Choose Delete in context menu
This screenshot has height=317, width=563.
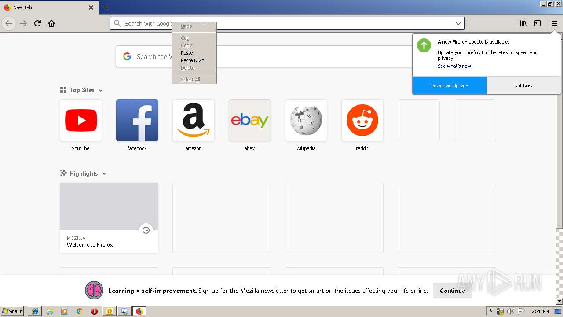tap(194, 68)
